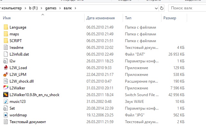Screen dimensions: 206x136
Task: Select the Set file name
Action: click(12, 108)
